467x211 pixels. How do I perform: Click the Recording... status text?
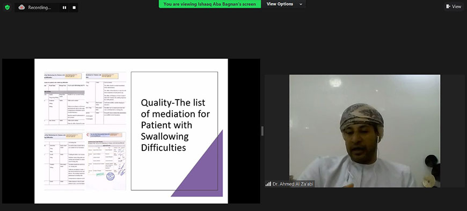click(x=40, y=7)
